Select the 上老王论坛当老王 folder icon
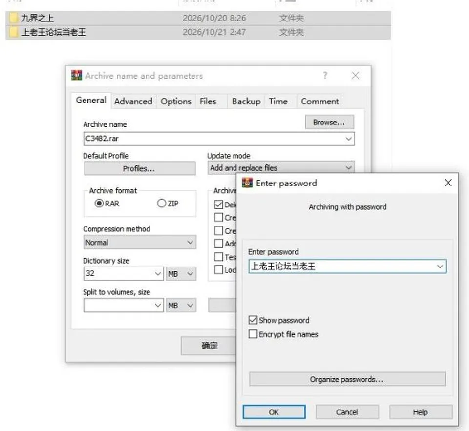Image resolution: width=469 pixels, height=431 pixels. 14,32
